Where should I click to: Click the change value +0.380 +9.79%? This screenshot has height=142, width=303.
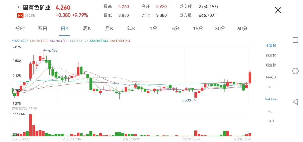pyautogui.click(x=72, y=15)
